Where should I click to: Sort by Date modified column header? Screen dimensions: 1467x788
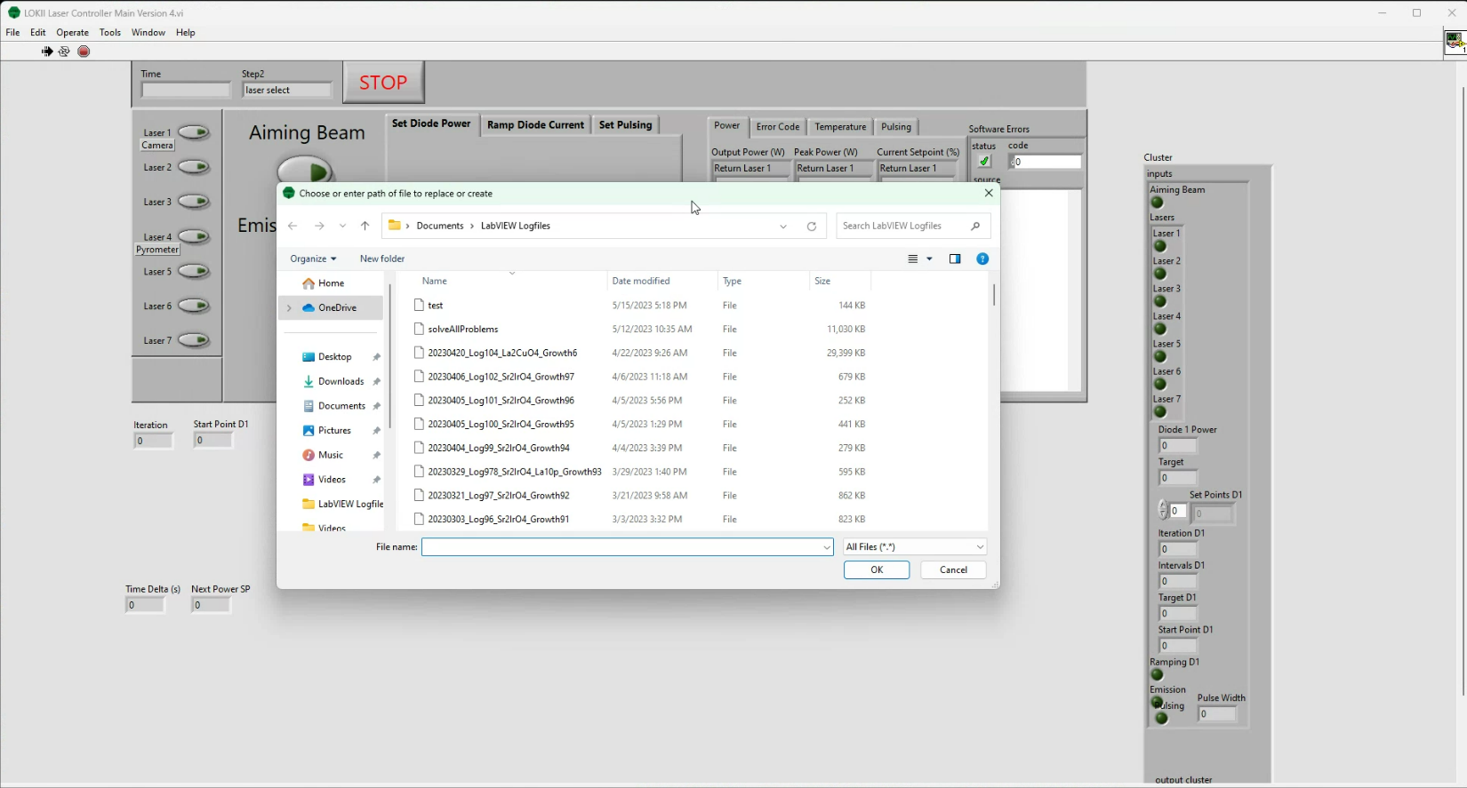641,281
